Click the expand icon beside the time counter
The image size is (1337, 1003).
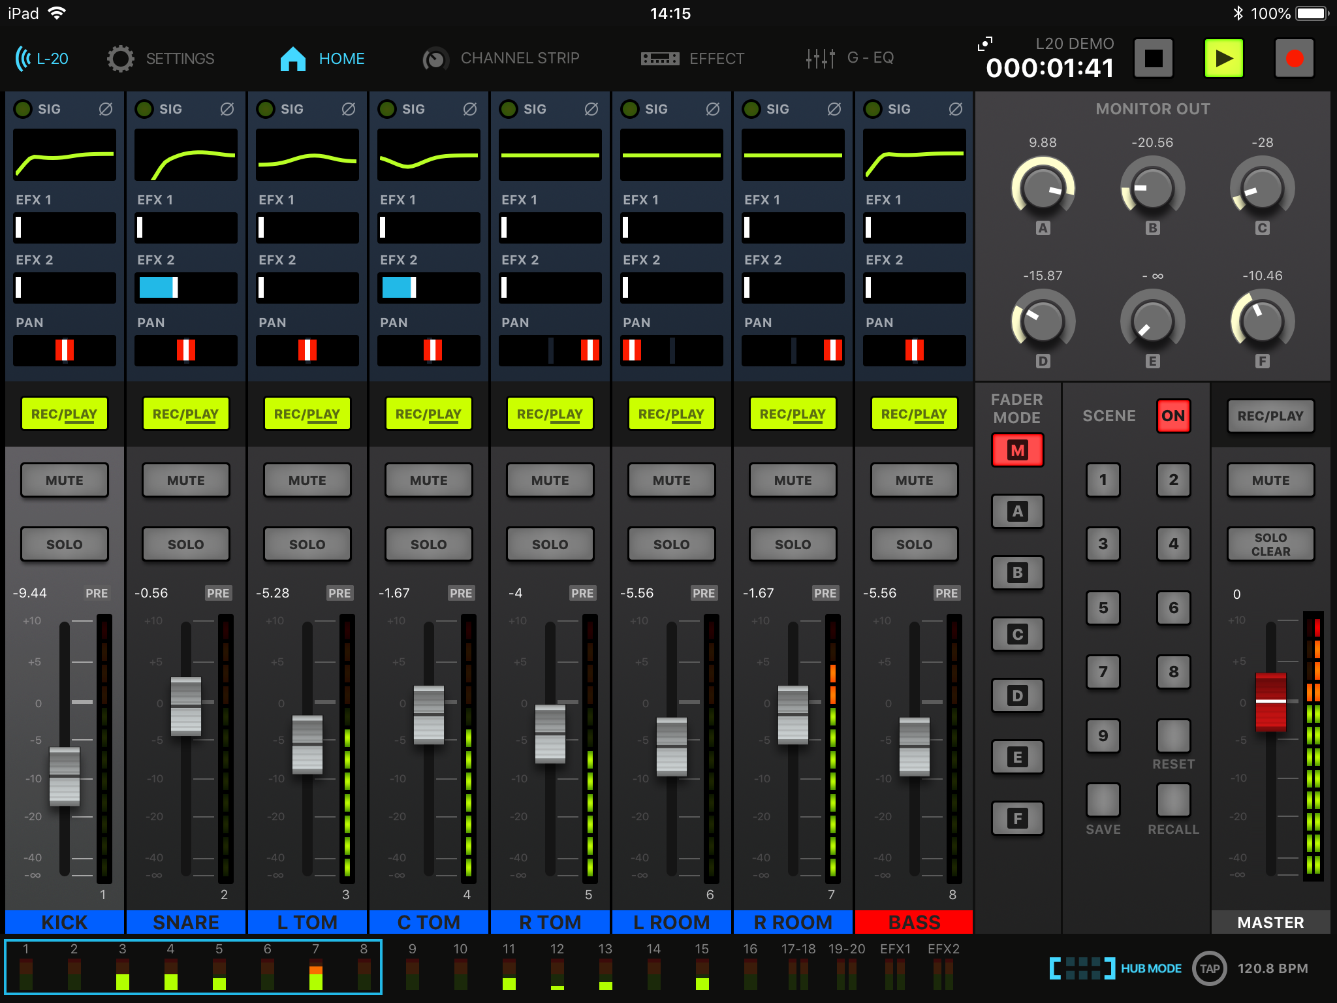(985, 44)
